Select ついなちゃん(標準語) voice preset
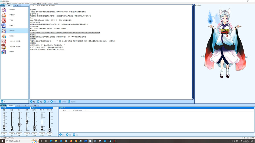255x143 pixels. tap(14, 41)
